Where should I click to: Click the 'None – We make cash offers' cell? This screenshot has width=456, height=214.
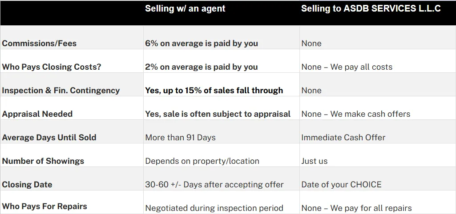coord(355,114)
